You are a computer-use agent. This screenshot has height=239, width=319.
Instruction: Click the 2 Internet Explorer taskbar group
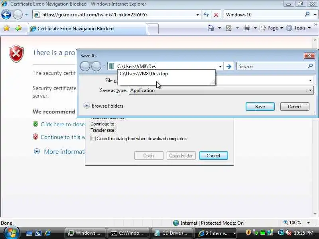coord(216,233)
